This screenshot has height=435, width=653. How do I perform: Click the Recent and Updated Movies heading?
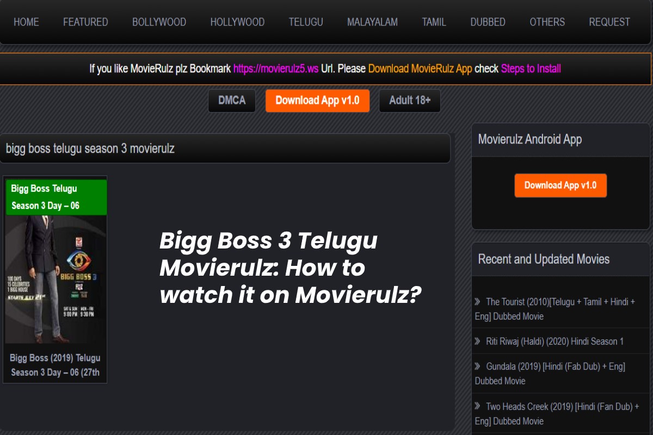(544, 259)
